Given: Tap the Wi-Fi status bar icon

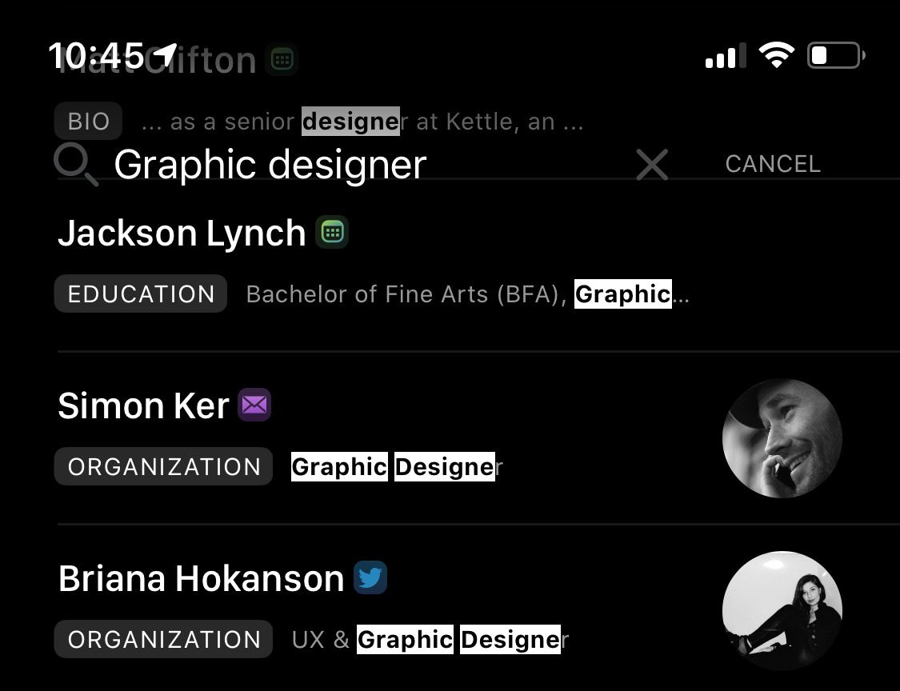Looking at the screenshot, I should [776, 55].
